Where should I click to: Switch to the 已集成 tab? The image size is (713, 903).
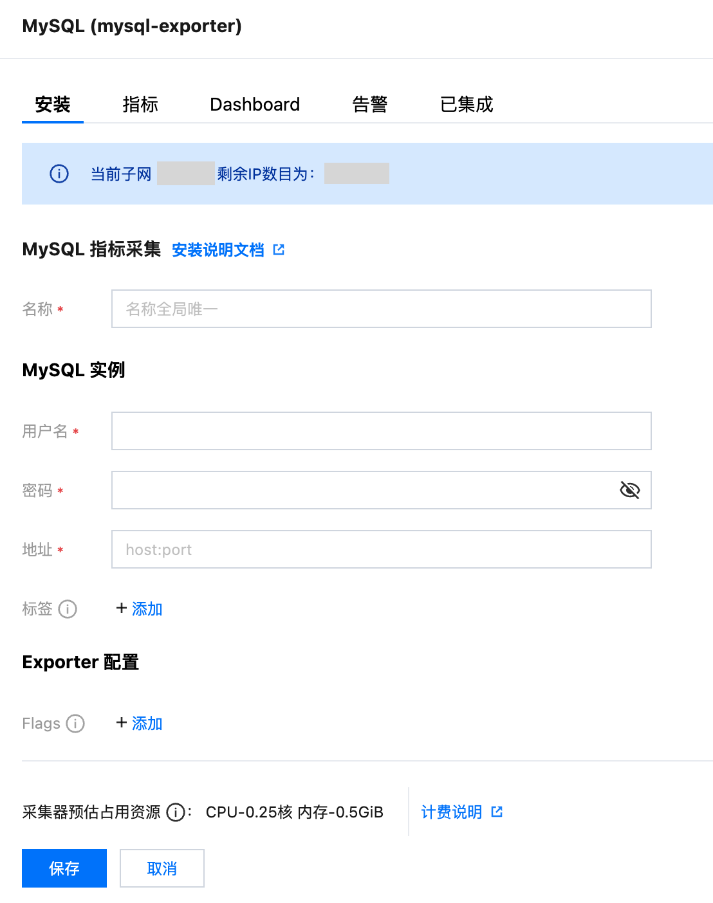467,104
